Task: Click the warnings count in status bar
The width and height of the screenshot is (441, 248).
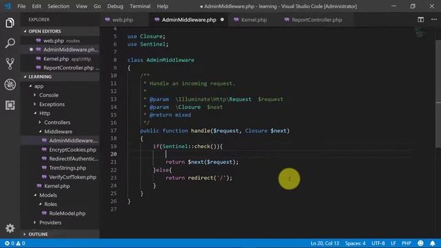Action: pyautogui.click(x=21, y=243)
